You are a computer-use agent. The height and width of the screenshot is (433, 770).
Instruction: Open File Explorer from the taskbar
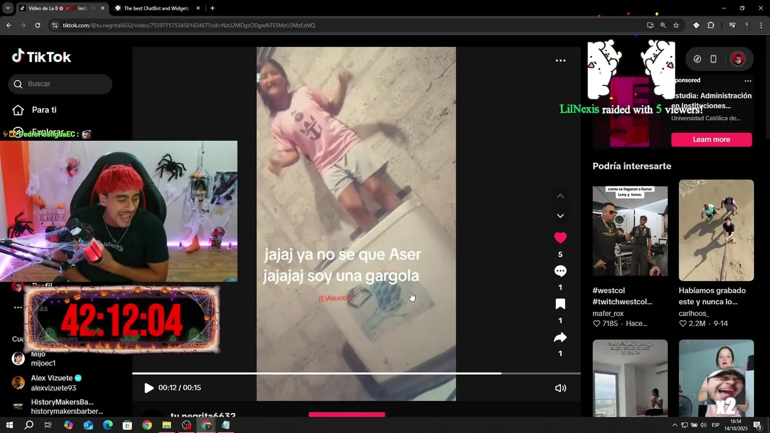(167, 425)
